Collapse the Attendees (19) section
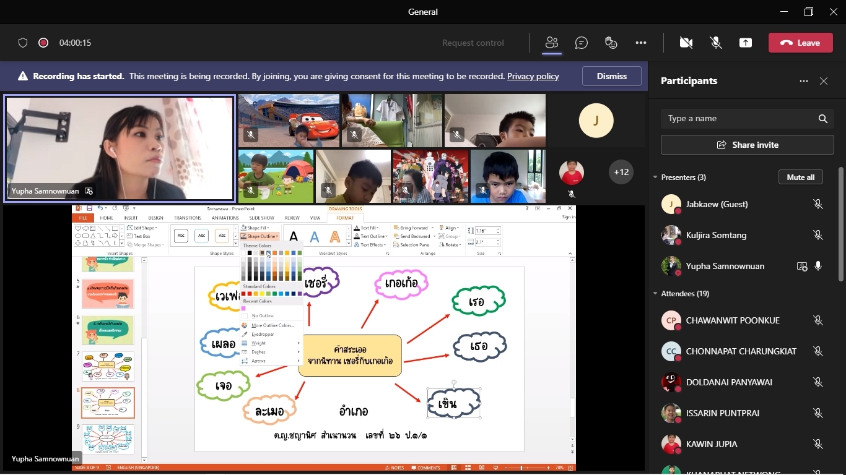Image resolution: width=846 pixels, height=475 pixels. (x=655, y=294)
